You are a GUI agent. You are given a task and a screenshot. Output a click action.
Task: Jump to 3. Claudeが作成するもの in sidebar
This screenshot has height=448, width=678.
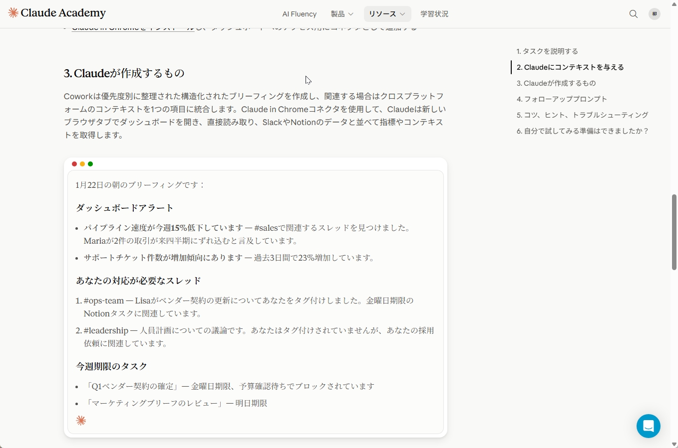pos(556,83)
